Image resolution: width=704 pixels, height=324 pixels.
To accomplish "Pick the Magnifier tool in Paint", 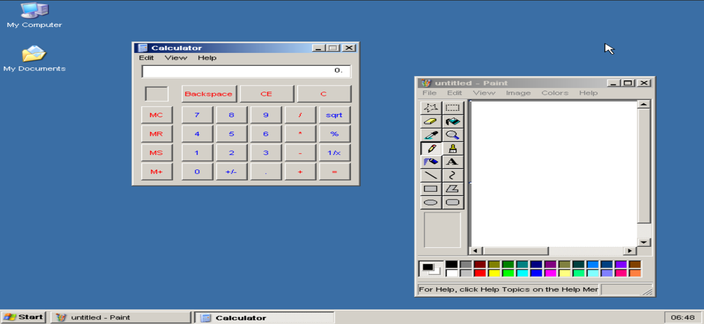I will [453, 135].
